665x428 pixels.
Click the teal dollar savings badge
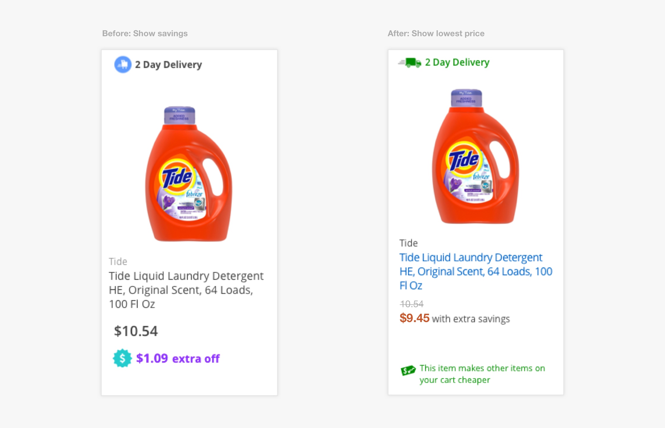coord(122,358)
